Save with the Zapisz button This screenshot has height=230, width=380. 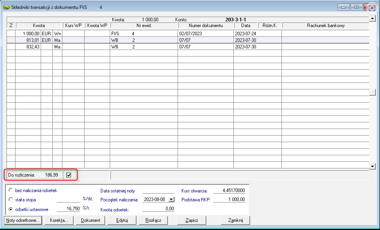pos(192,220)
